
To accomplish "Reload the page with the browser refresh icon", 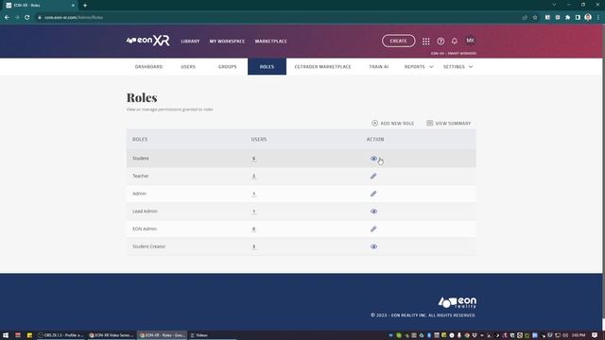I will click(27, 17).
